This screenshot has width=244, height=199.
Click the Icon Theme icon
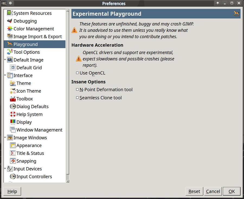pos(13,91)
